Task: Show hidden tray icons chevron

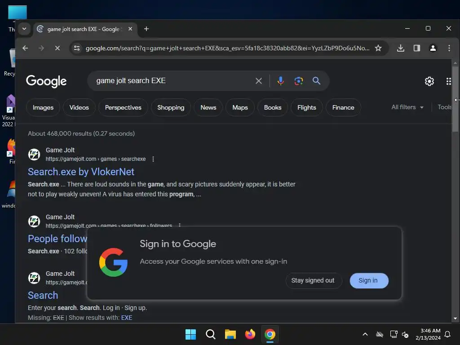Action: [365, 334]
